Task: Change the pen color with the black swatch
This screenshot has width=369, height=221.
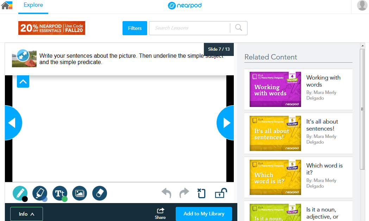Action: [25, 199]
